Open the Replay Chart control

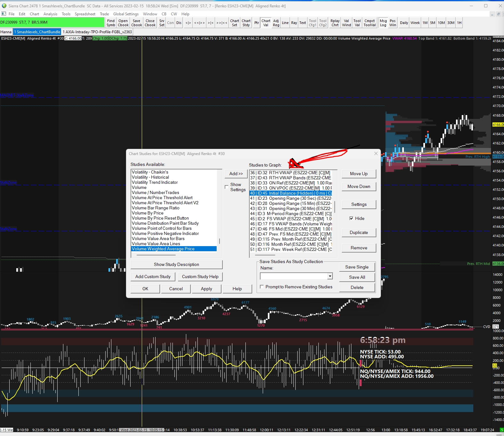pos(335,23)
